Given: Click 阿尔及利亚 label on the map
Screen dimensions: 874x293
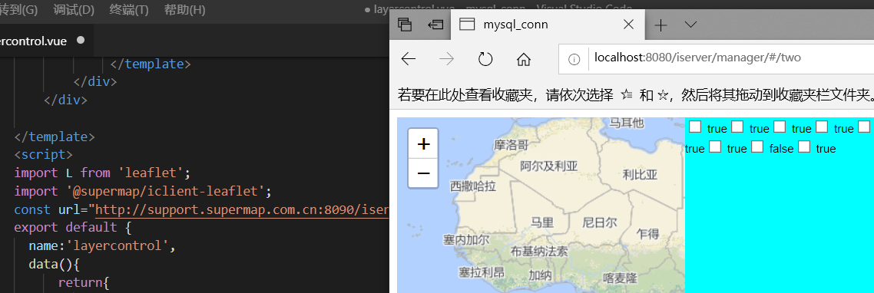Looking at the screenshot, I should [548, 166].
